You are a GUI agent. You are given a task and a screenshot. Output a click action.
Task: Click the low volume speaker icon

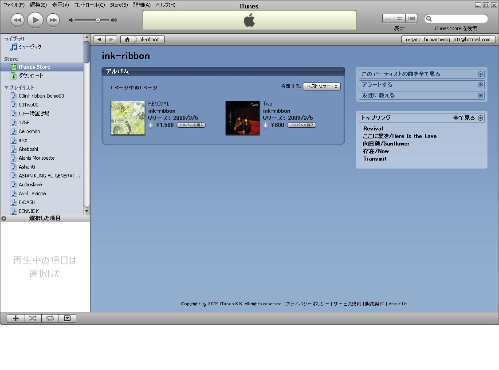tap(71, 20)
